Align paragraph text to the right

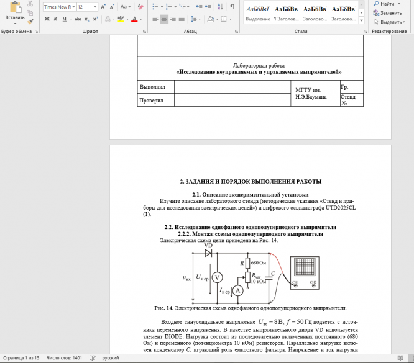173,19
